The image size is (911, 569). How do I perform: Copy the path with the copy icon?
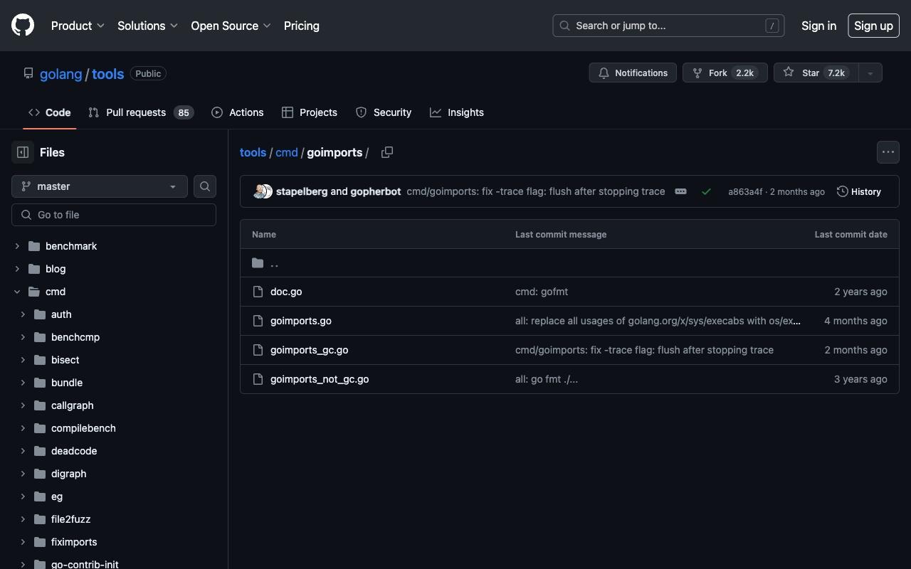[x=387, y=152]
